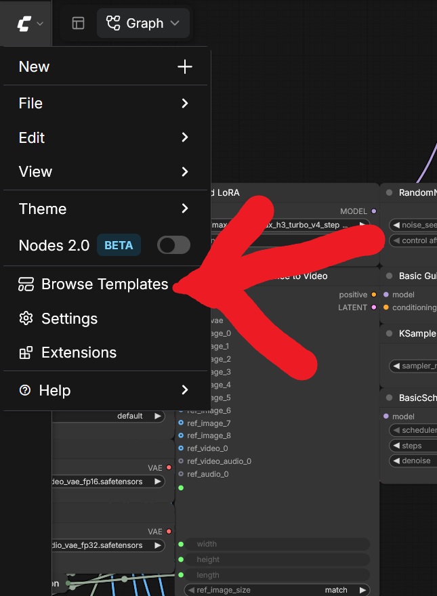Change the scheduler widget

(x=413, y=430)
